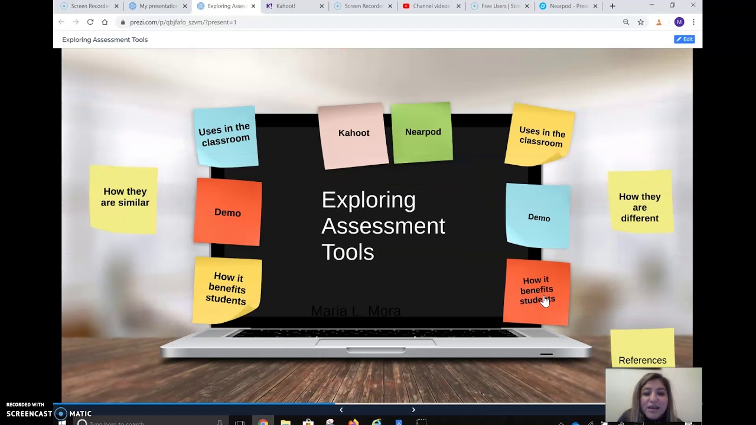This screenshot has height=425, width=756.
Task: Click the Maria L. Mora author text
Action: (x=356, y=310)
